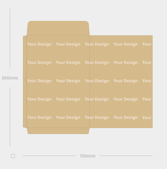
Task: Click the fourth 'Your Design' in the top row
Action: tap(126, 44)
